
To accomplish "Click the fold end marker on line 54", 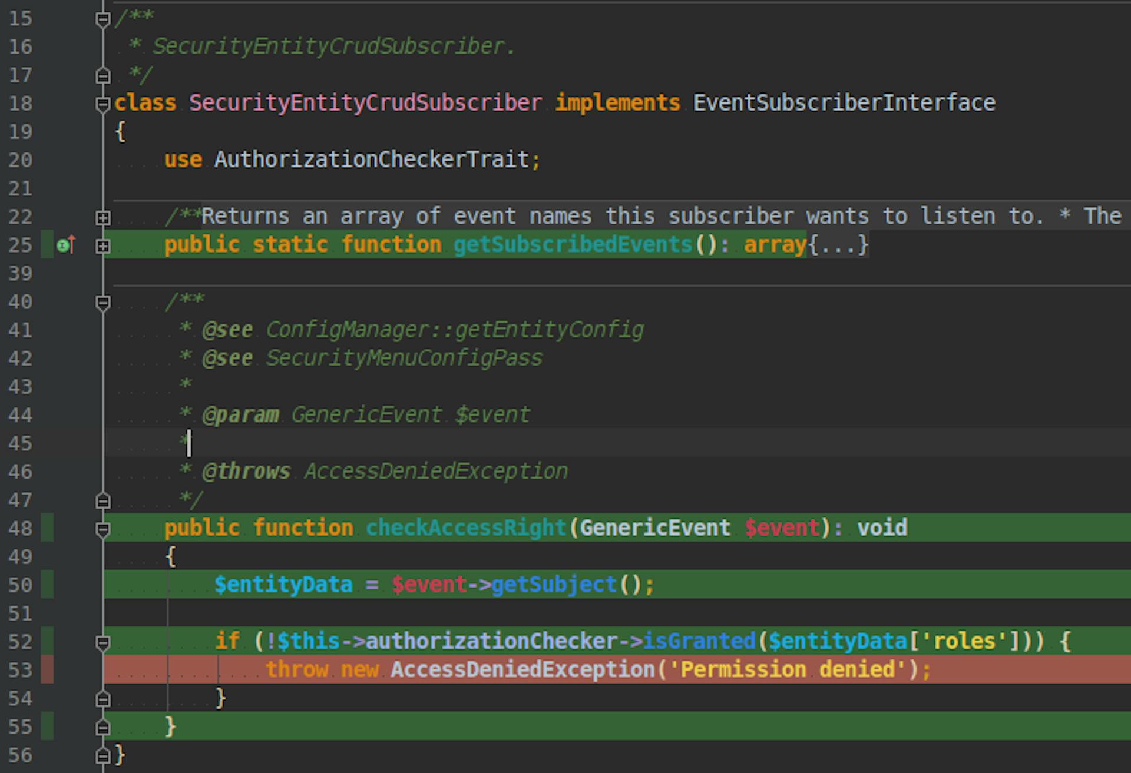I will [103, 699].
